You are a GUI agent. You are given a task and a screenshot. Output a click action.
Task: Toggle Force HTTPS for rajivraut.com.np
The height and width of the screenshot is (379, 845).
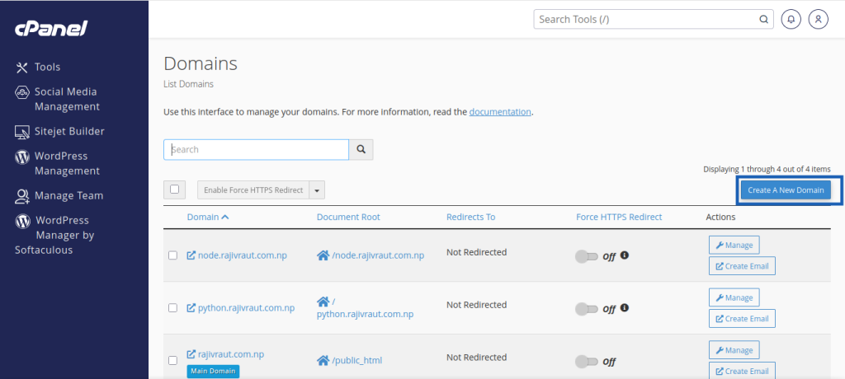pos(587,362)
